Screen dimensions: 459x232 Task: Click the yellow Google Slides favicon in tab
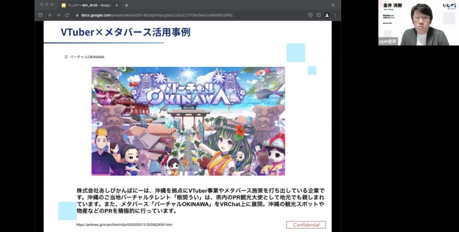(x=64, y=5)
